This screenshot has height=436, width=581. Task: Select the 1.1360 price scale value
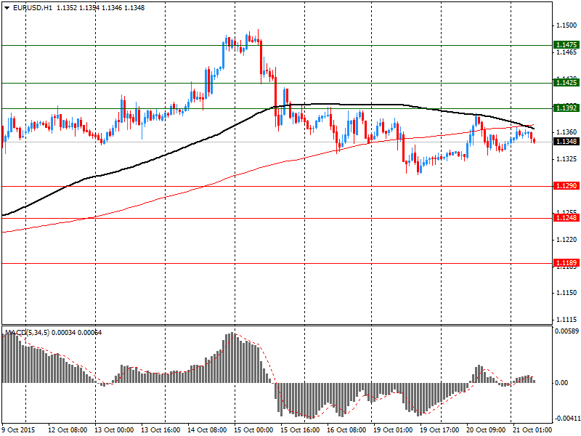566,132
